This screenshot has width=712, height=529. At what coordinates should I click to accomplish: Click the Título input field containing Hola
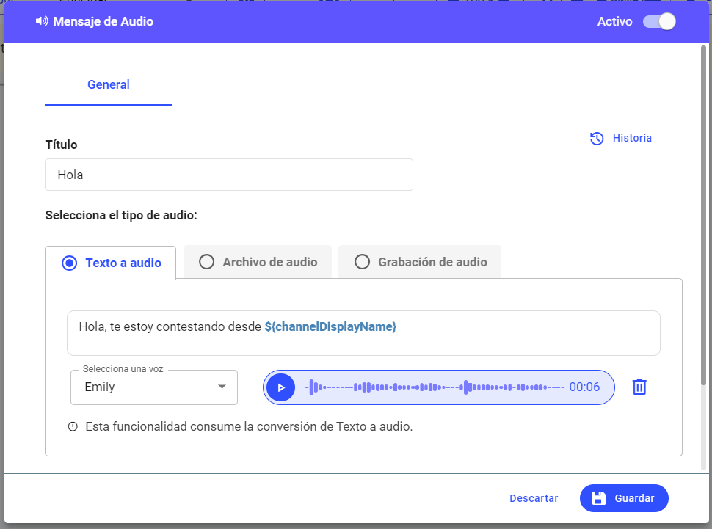pos(229,175)
